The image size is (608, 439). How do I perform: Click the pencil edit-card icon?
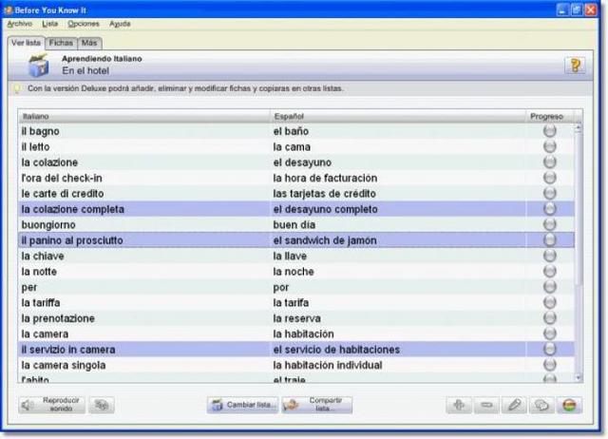(514, 405)
